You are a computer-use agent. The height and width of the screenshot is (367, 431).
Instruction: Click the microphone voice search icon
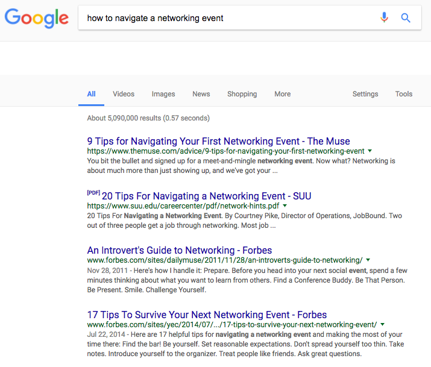point(384,17)
